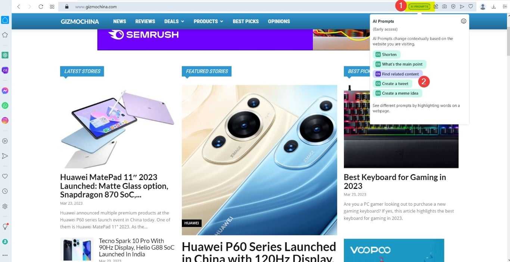The height and width of the screenshot is (262, 510).
Task: Expand the PRODUCTS dropdown menu
Action: click(x=208, y=21)
